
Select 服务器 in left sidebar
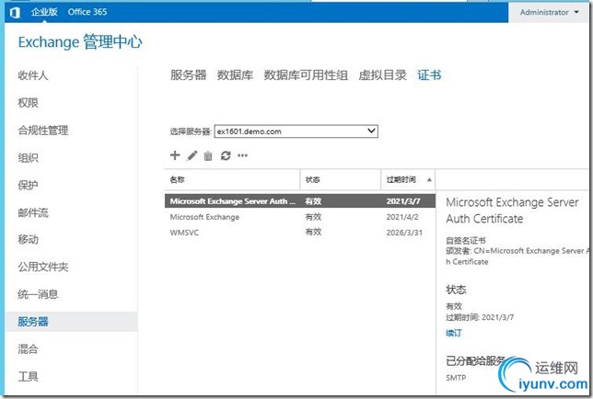(x=72, y=322)
